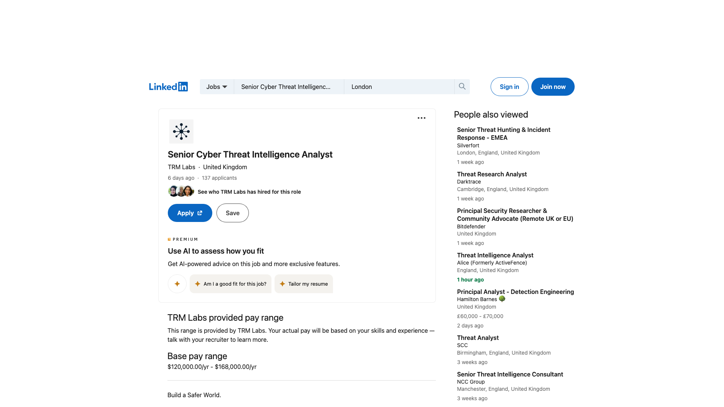724x407 pixels.
Task: Open Senior Threat Hunting & Incident Response job
Action: point(504,134)
